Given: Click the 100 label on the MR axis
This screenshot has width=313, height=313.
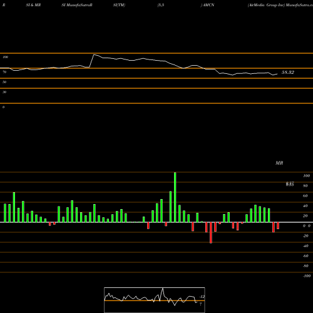Looking at the screenshot, I should pos(306,176).
